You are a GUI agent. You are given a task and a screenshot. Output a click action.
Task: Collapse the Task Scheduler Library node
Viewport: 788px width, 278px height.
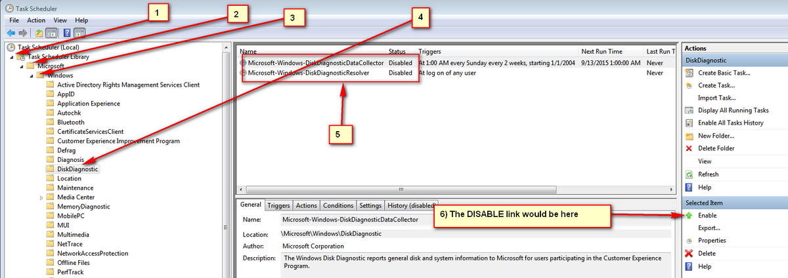pyautogui.click(x=13, y=57)
